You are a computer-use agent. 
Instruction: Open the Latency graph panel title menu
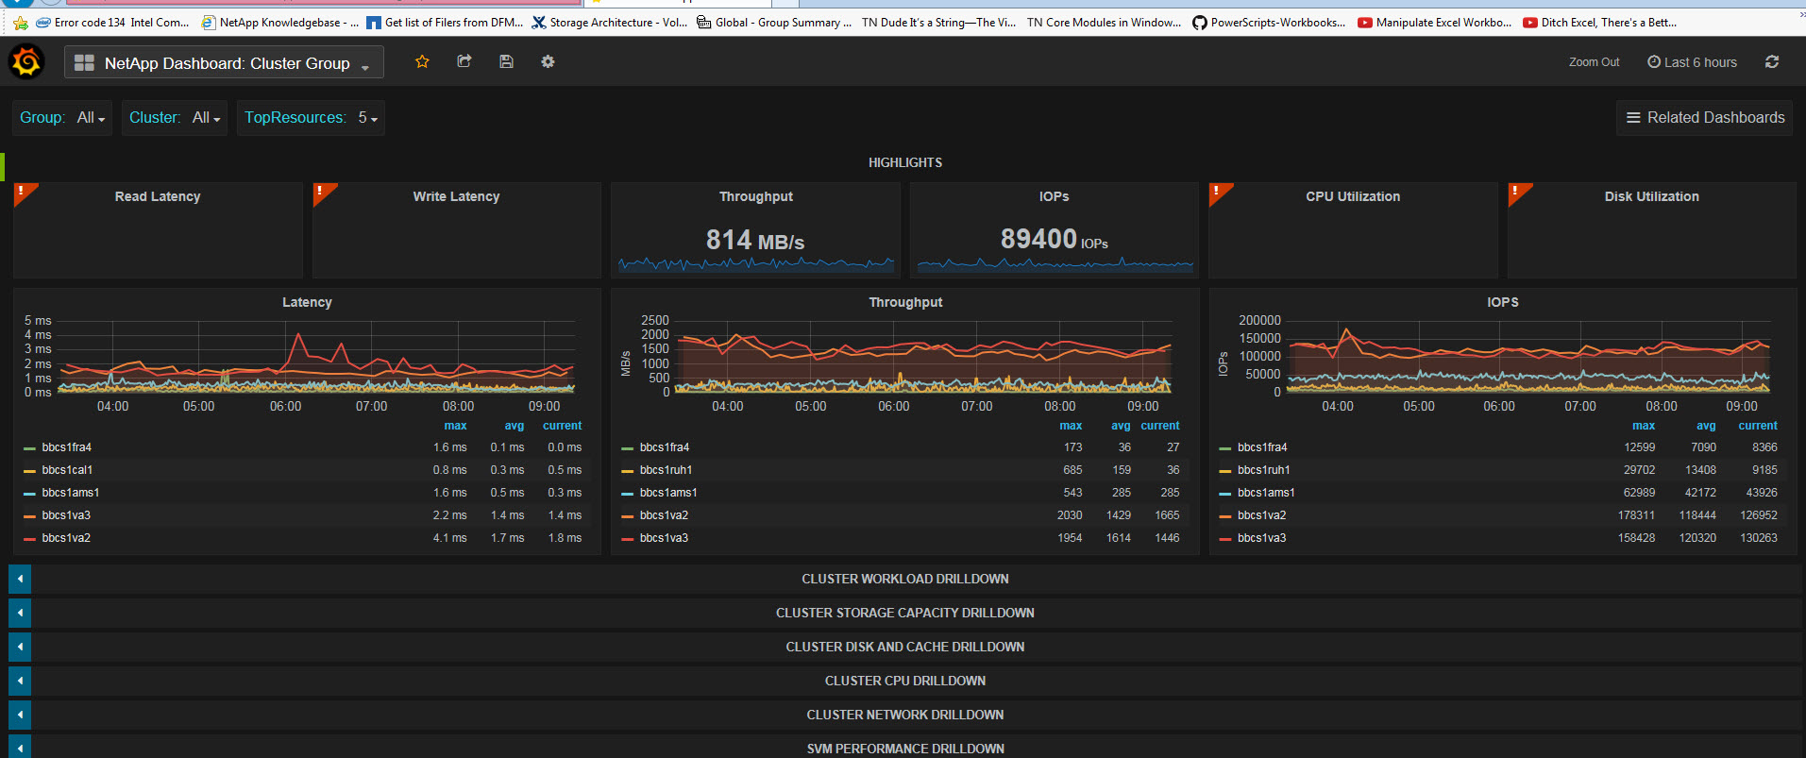(307, 302)
